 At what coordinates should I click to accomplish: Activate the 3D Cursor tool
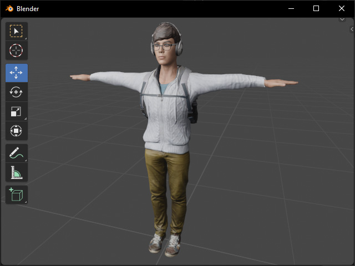coord(17,50)
